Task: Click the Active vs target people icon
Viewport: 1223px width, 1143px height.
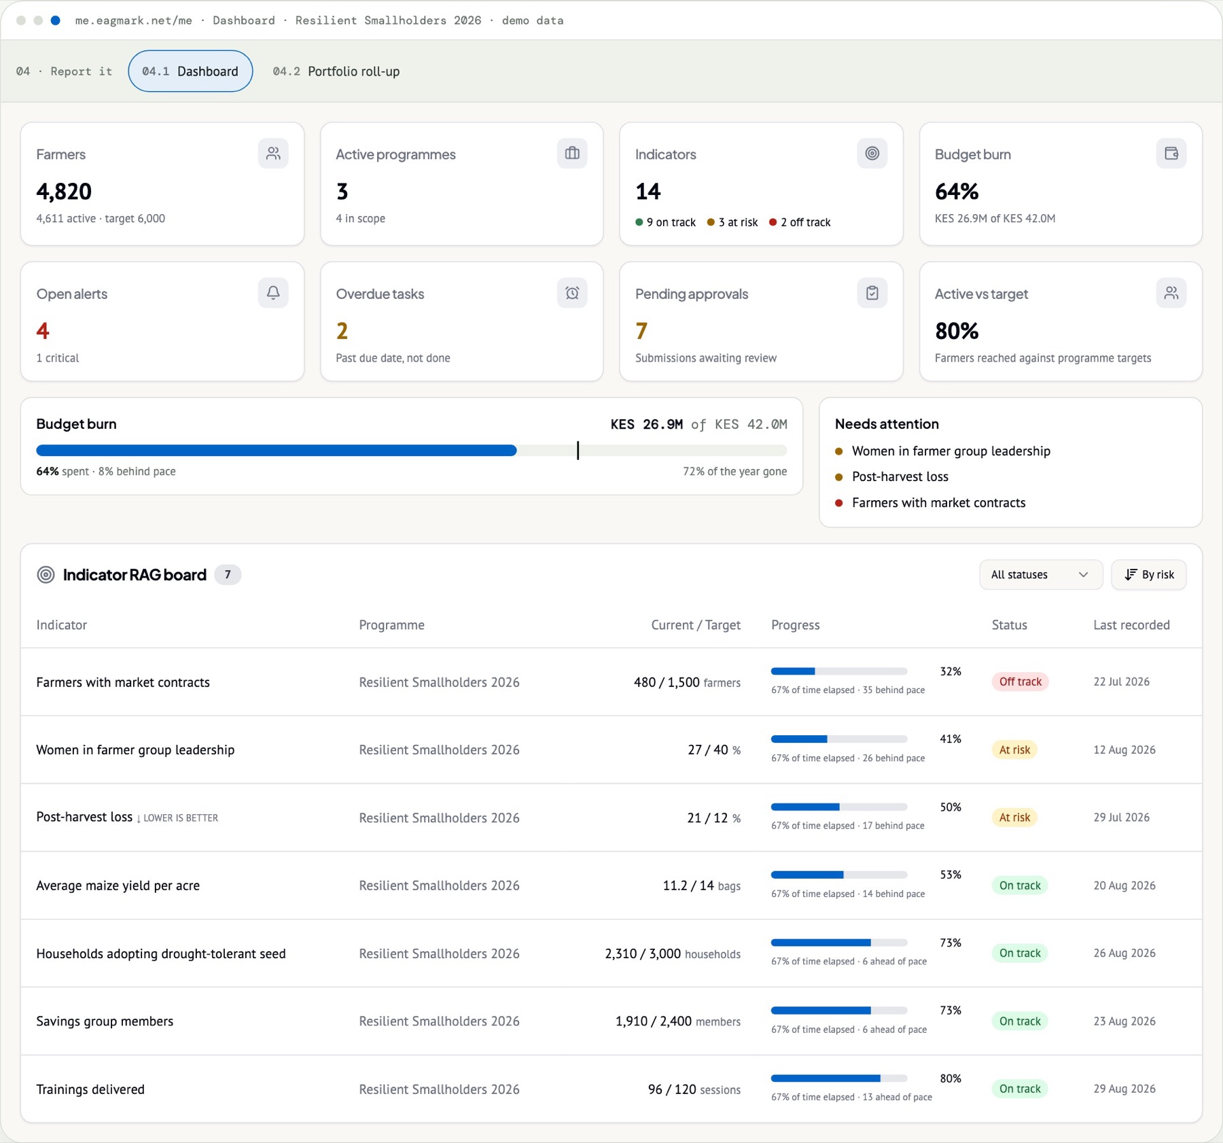Action: click(1171, 293)
